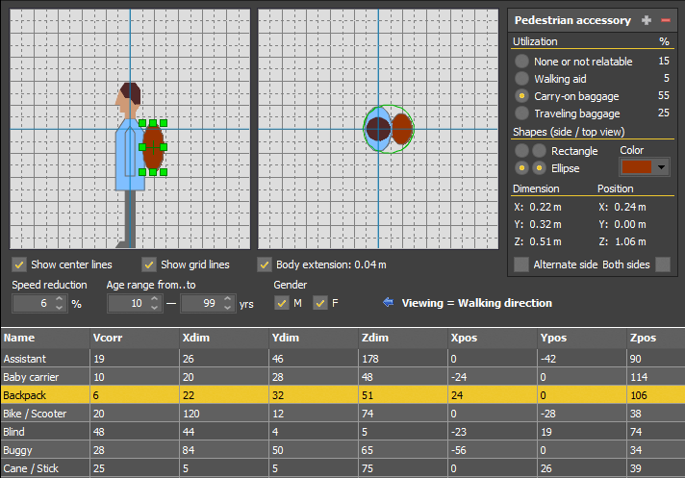
Task: Click Bike / Scooter Xdim cell 120
Action: coord(224,414)
